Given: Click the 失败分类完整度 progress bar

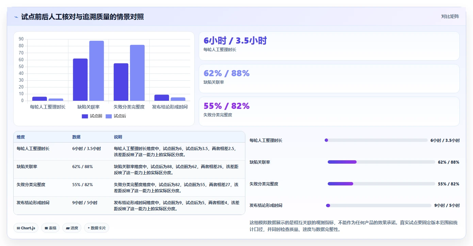Looking at the screenshot, I should (x=381, y=184).
